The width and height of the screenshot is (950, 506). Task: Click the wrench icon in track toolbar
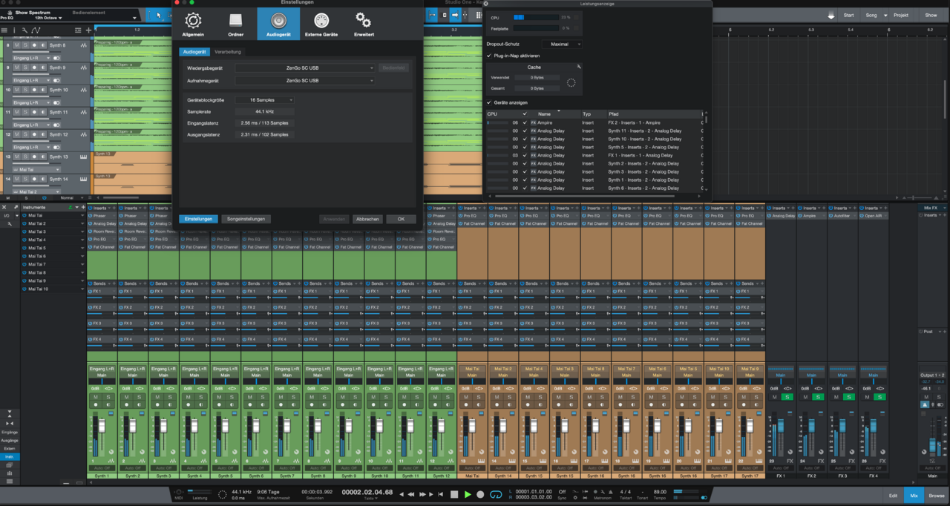[24, 30]
